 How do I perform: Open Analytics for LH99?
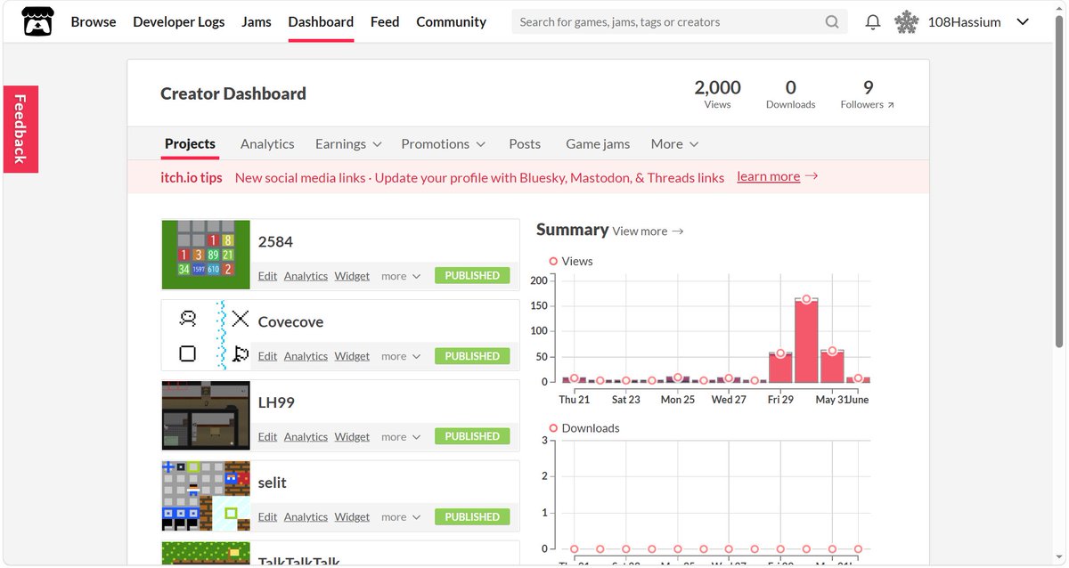pos(306,436)
